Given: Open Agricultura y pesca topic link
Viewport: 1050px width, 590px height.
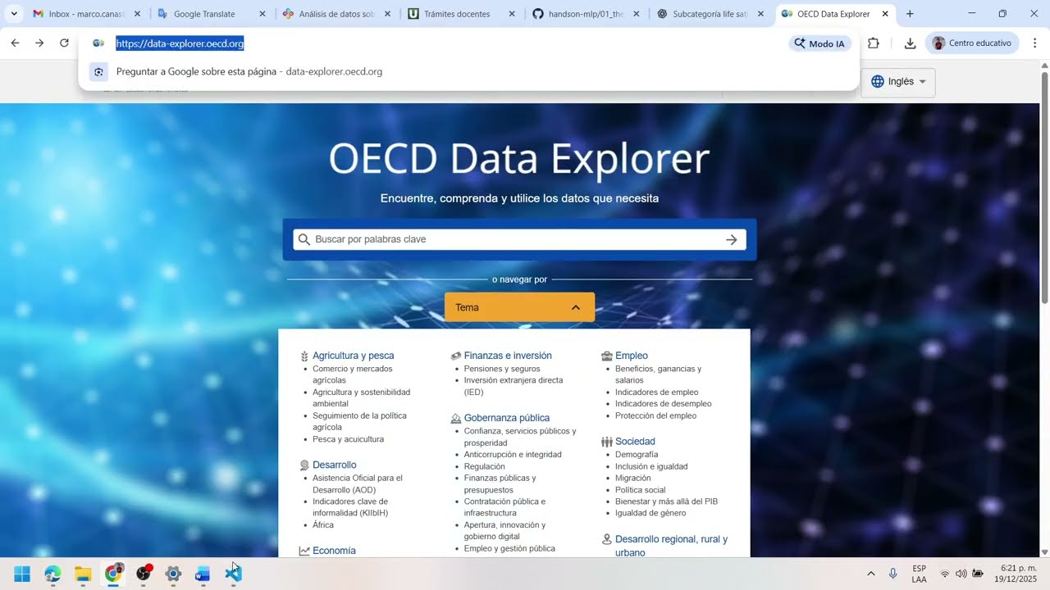Looking at the screenshot, I should pos(353,356).
